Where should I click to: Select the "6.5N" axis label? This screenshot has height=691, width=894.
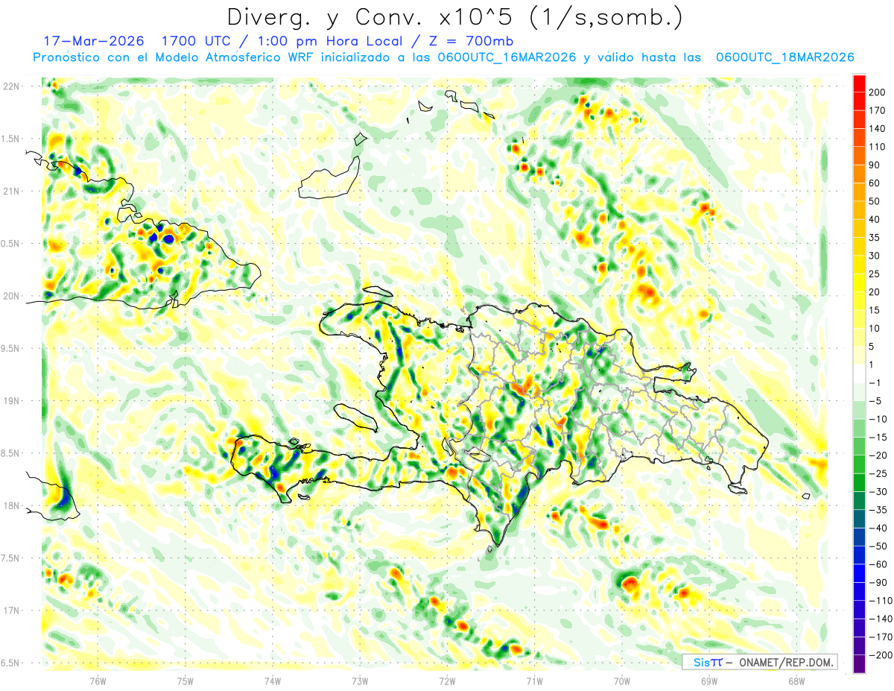pos(10,663)
